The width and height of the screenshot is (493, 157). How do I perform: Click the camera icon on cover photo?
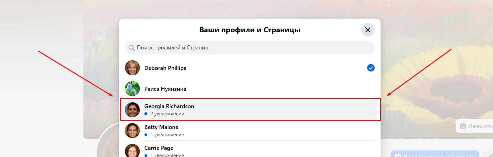coord(463,126)
